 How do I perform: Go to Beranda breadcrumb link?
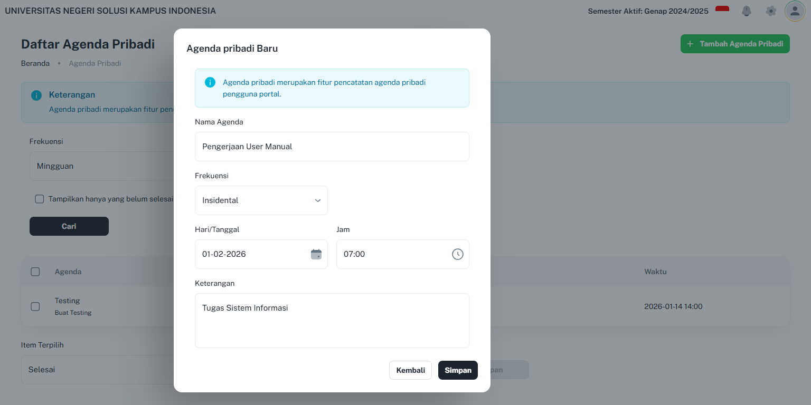pos(35,63)
